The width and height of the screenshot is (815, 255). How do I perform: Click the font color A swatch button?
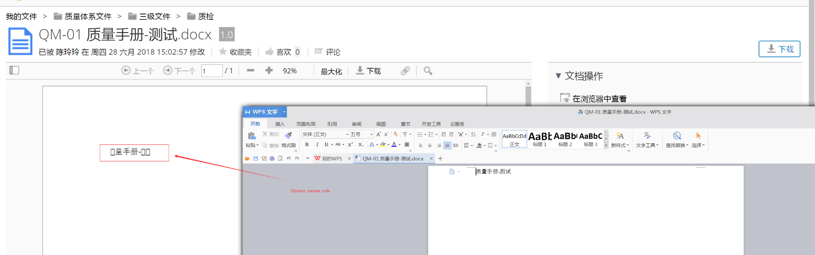coord(394,145)
